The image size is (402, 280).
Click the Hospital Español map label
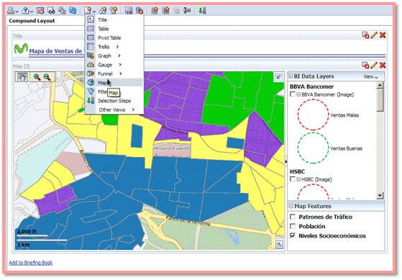point(172,148)
